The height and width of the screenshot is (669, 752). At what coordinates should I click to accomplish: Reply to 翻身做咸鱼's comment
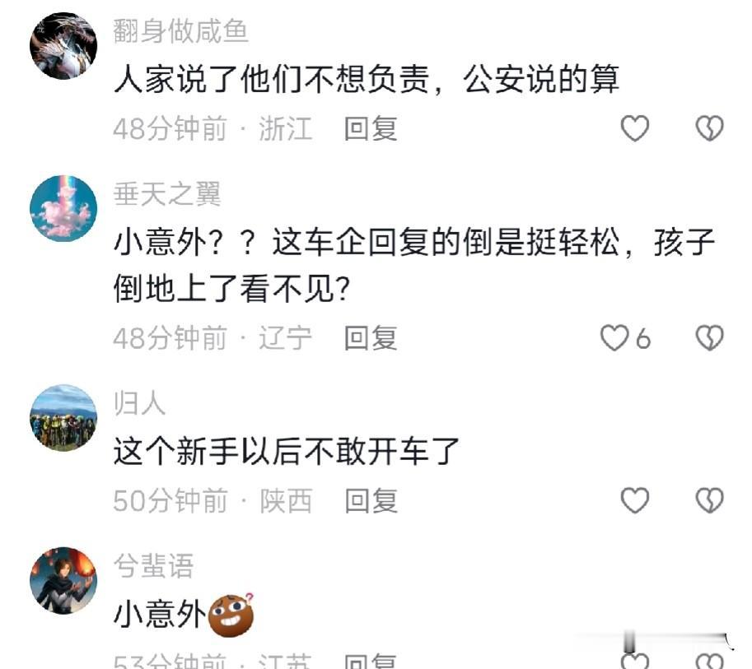pos(371,128)
